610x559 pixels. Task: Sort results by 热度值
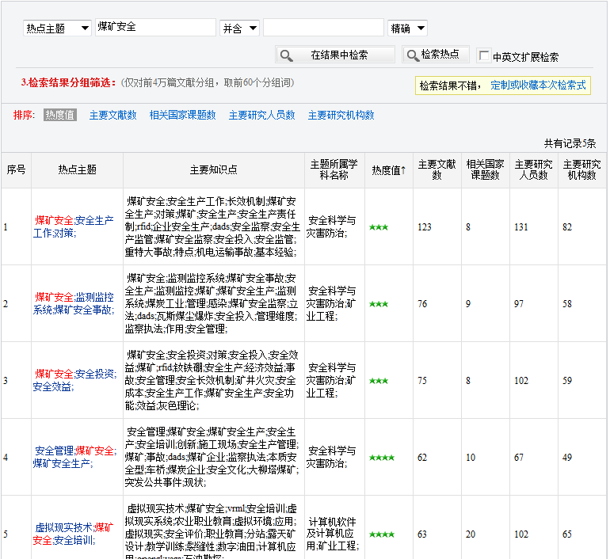click(x=60, y=115)
